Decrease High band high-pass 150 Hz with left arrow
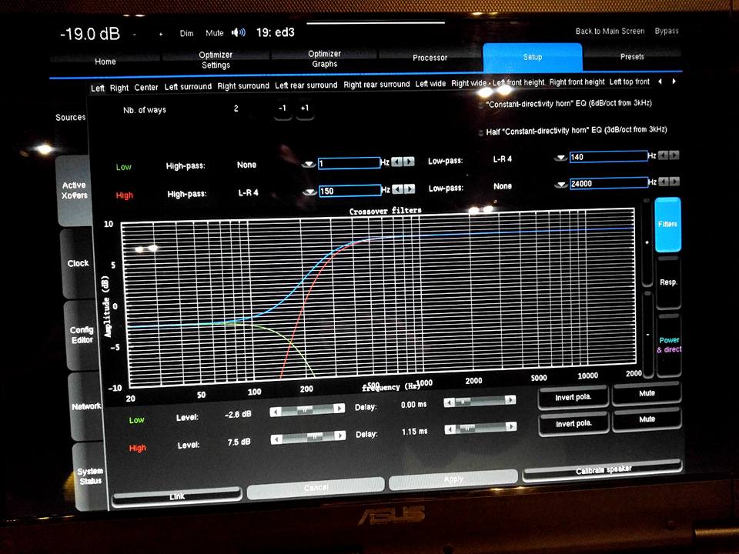This screenshot has width=739, height=554. point(398,189)
